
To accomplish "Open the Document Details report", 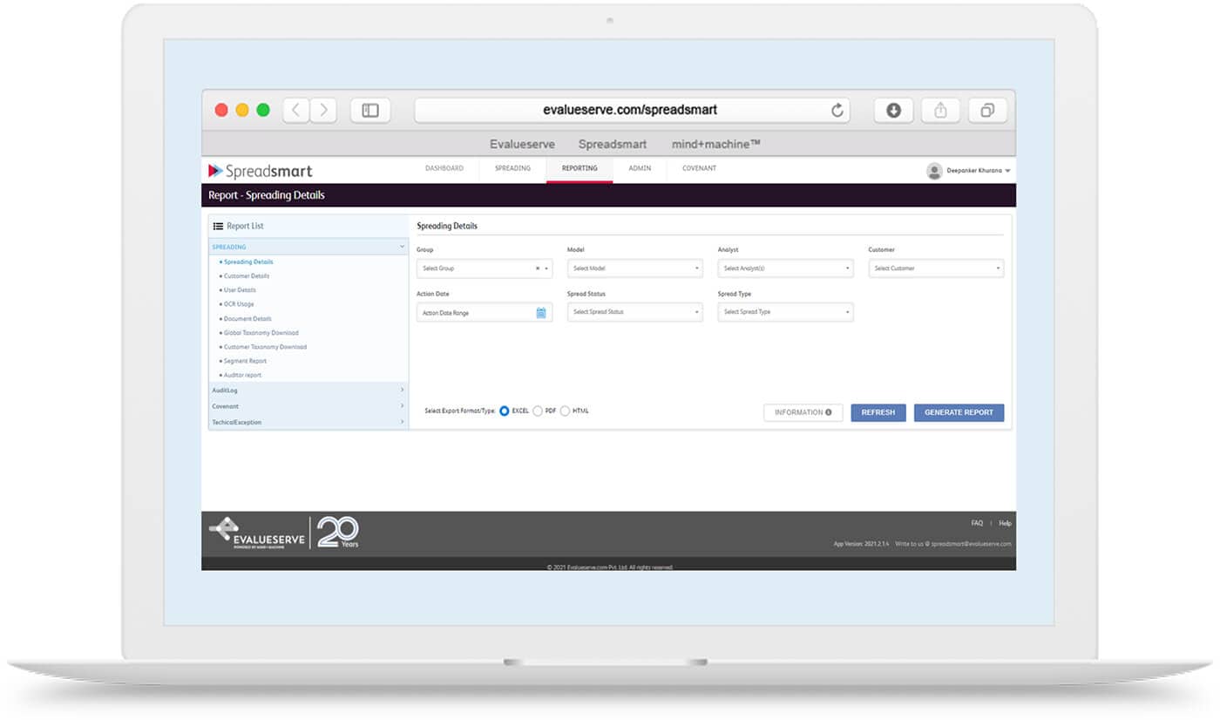I will tap(247, 318).
